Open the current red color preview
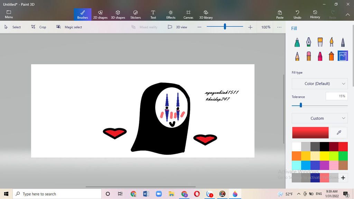This screenshot has height=199, width=354. [x=310, y=132]
